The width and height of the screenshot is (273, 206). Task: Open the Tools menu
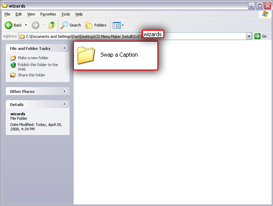click(66, 14)
